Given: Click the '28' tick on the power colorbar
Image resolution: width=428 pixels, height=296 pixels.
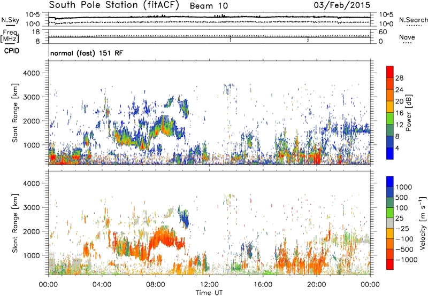Looking at the screenshot, I should coord(399,78).
